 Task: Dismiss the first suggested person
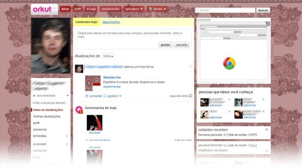coord(229,99)
